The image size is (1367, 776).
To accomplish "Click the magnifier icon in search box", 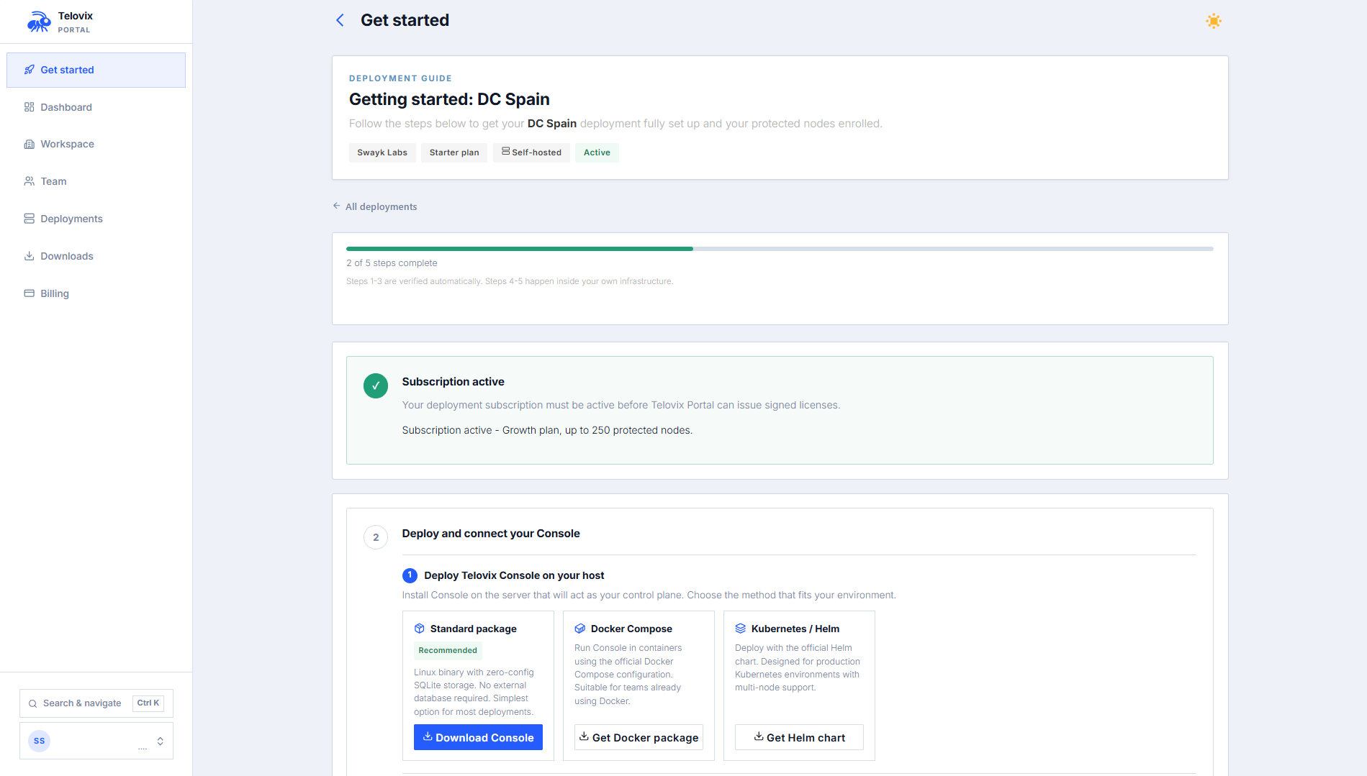I will 32,703.
